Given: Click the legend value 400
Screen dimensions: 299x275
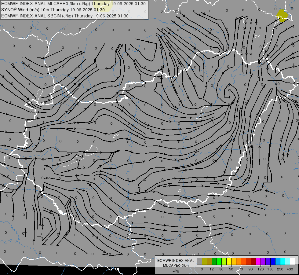Looking at the screenshot, I should click(290, 269).
